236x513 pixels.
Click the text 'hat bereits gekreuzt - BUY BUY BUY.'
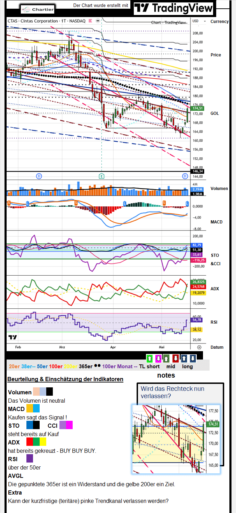click(x=52, y=451)
